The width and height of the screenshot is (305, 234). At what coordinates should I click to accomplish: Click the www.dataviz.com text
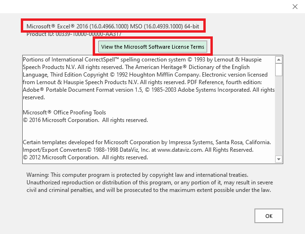pyautogui.click(x=175, y=149)
